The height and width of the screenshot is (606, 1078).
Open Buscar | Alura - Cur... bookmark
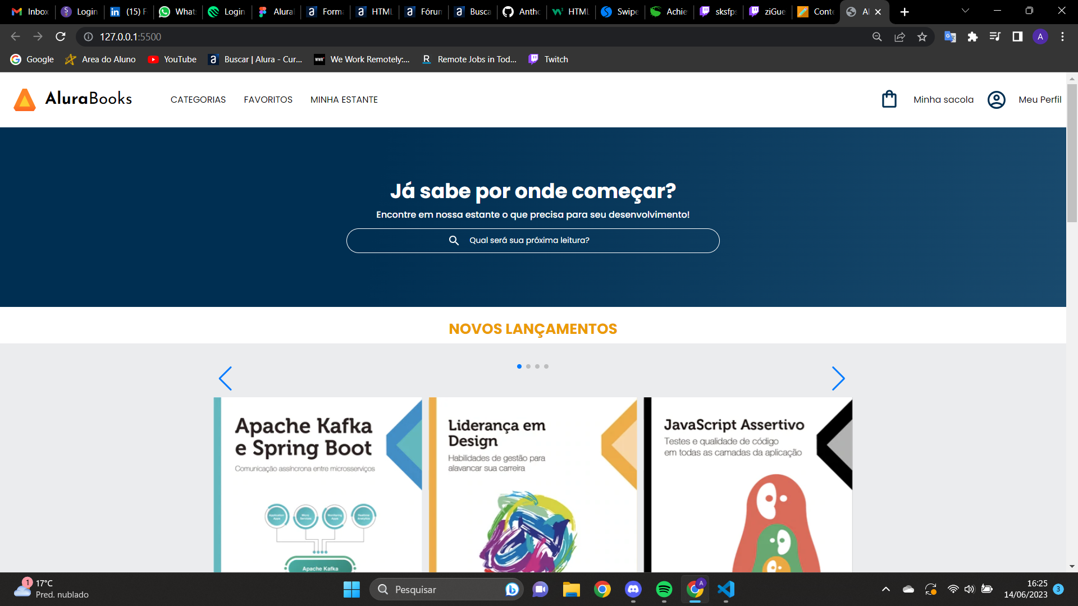255,59
